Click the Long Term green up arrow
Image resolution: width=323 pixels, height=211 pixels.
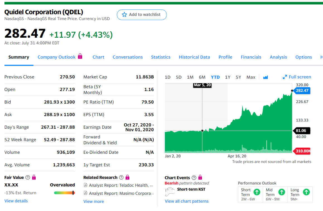pyautogui.click(x=306, y=192)
